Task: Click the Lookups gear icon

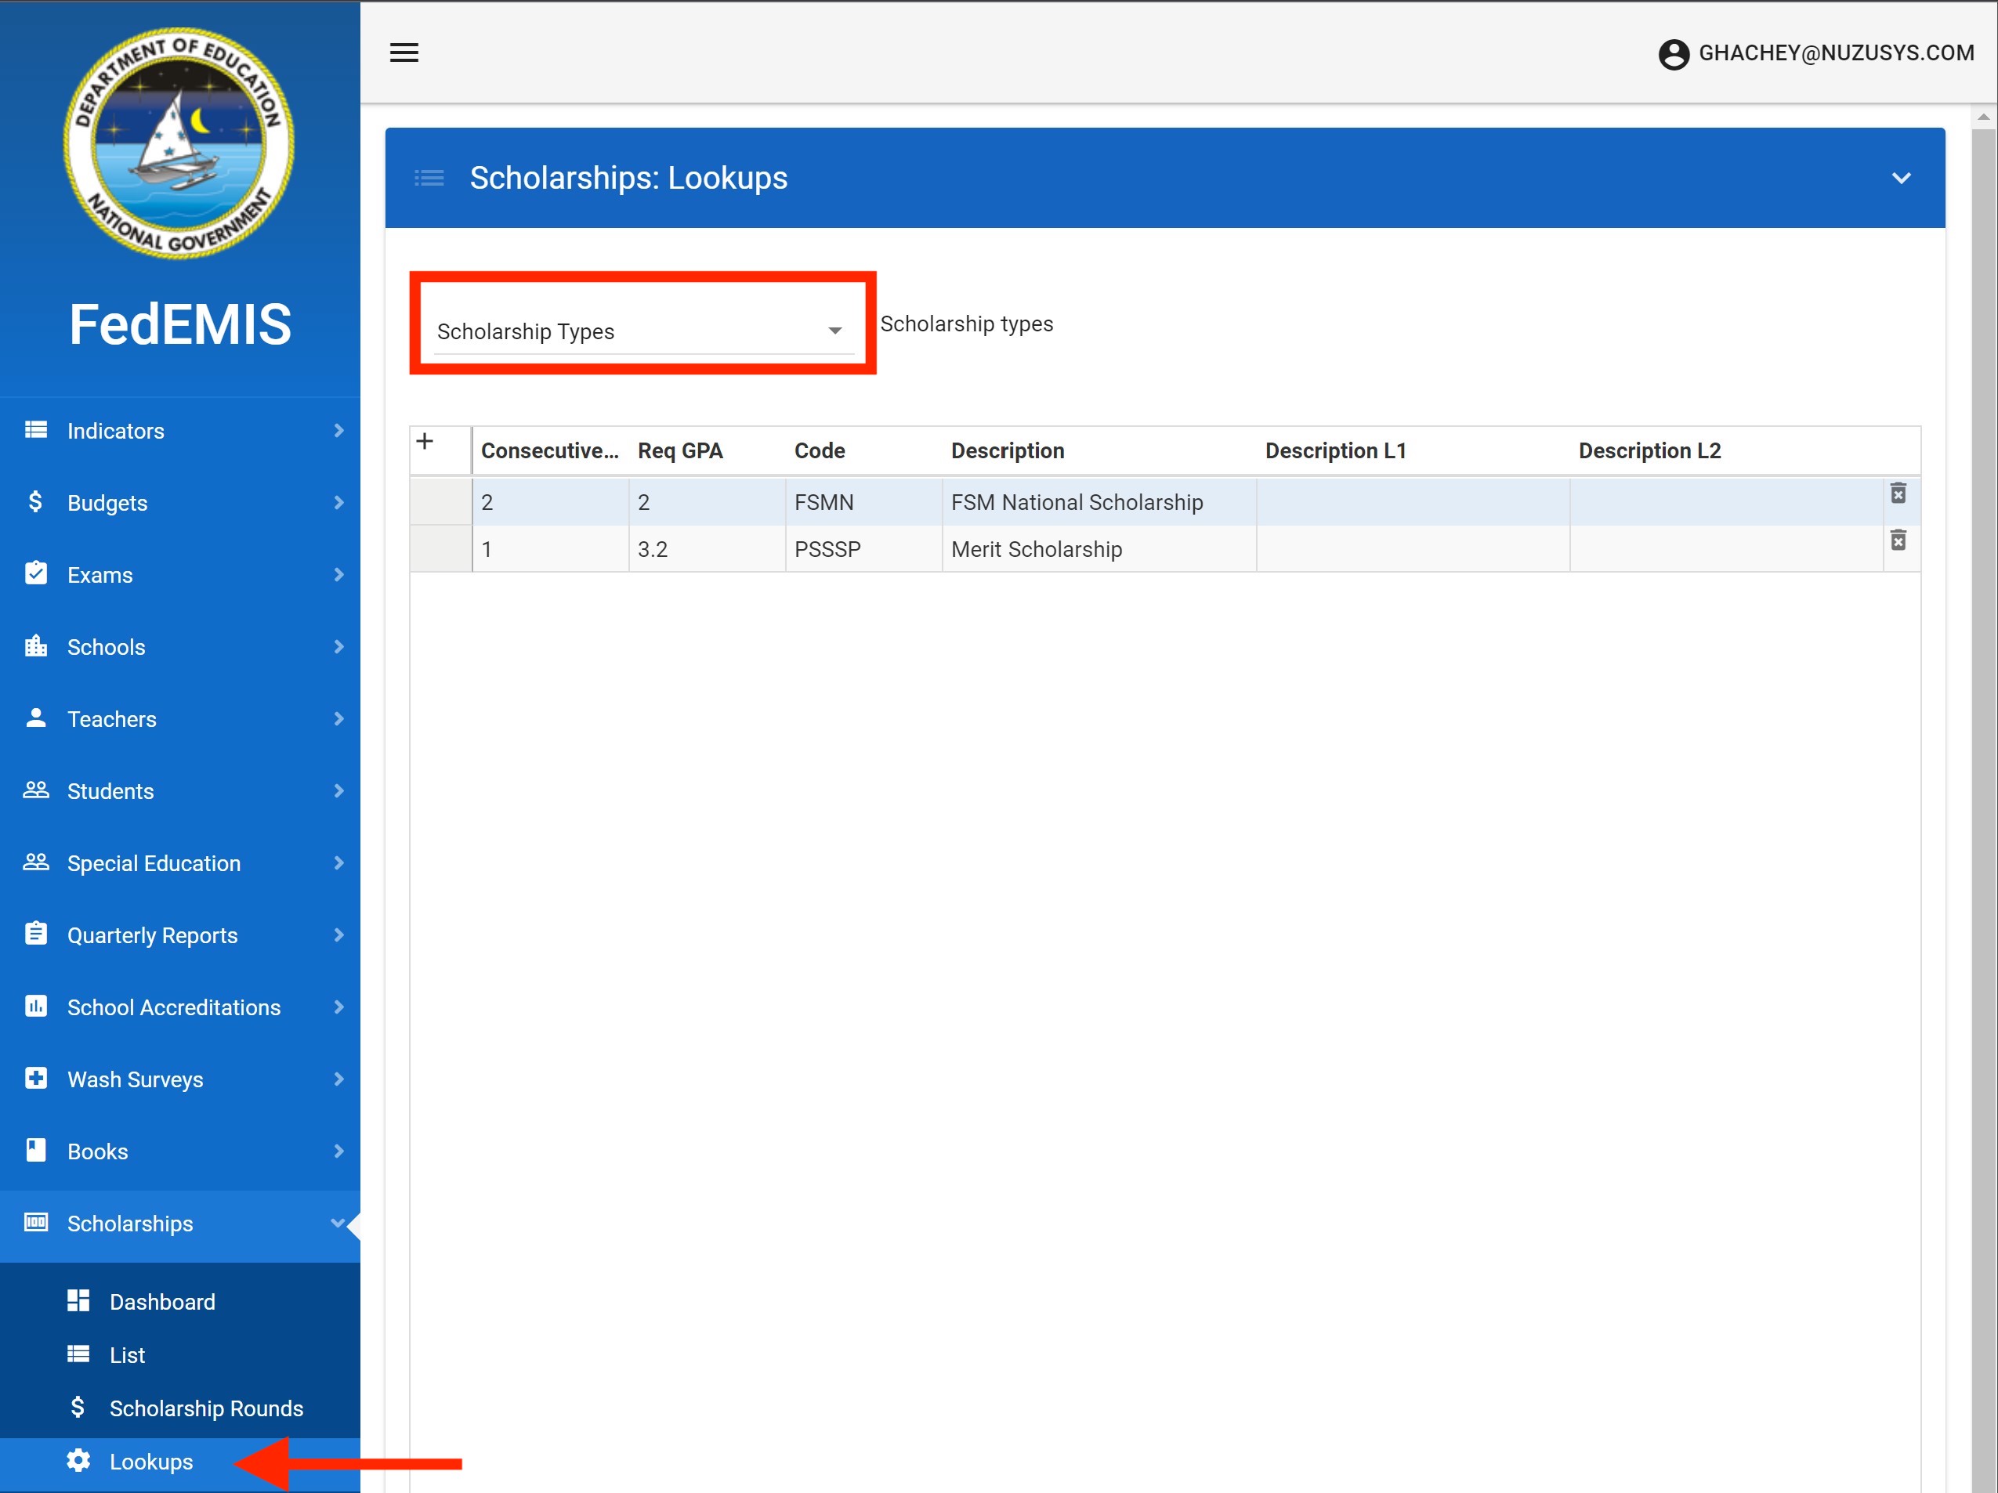Action: point(78,1460)
